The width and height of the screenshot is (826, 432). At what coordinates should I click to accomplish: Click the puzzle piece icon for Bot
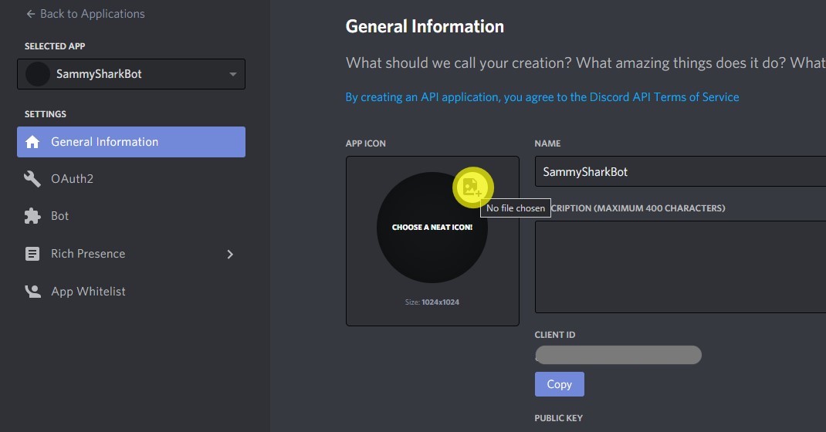[32, 216]
